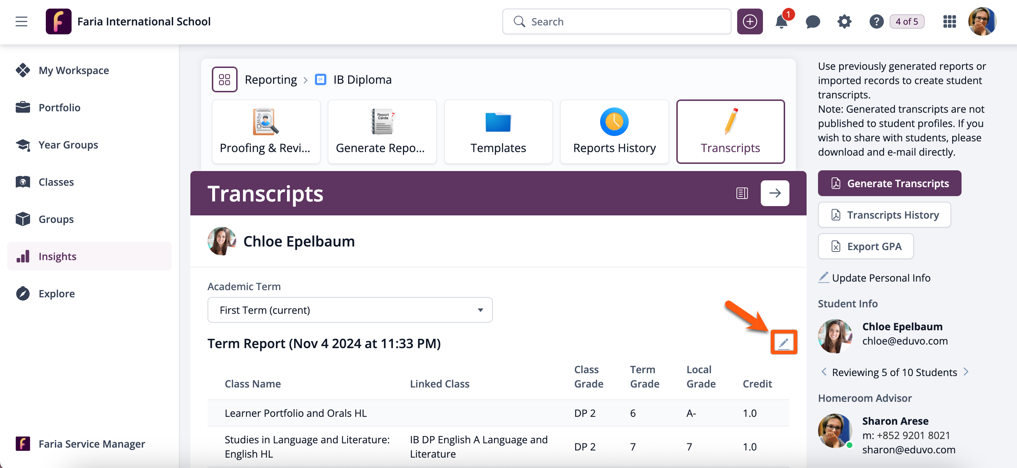This screenshot has width=1017, height=468.
Task: Expand the Academic Term dropdown
Action: pyautogui.click(x=349, y=310)
